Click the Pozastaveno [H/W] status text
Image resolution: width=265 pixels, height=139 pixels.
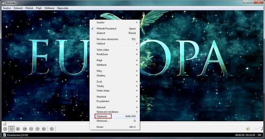(x=17, y=135)
